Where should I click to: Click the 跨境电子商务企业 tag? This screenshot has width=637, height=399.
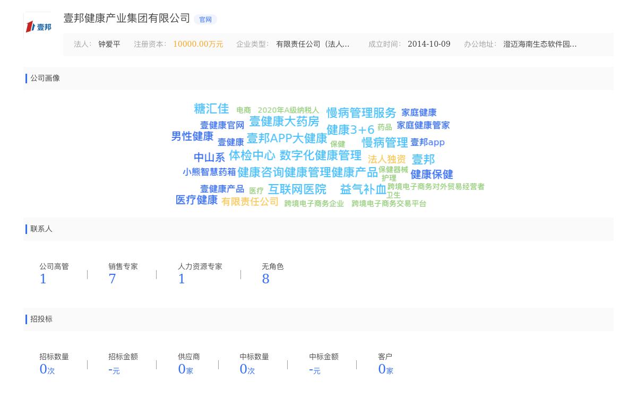(314, 204)
